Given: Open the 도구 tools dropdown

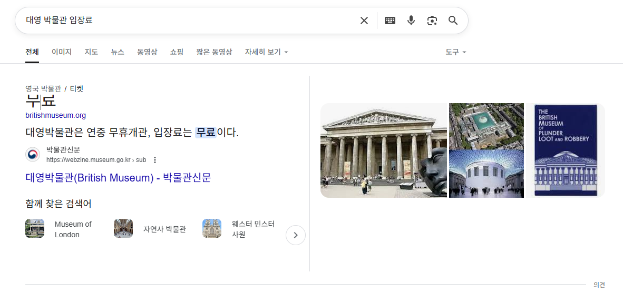Looking at the screenshot, I should [455, 52].
